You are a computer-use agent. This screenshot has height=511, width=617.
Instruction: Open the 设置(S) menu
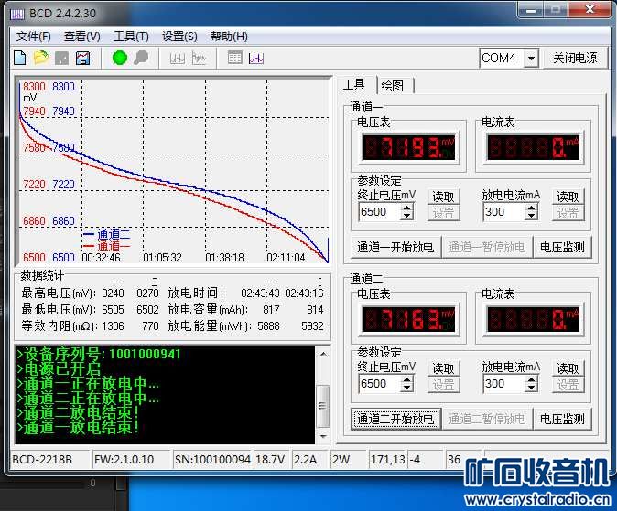(x=179, y=37)
